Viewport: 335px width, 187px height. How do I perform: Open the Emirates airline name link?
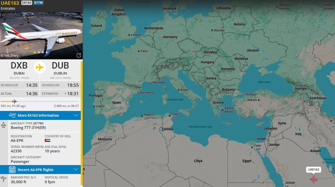pos(8,8)
